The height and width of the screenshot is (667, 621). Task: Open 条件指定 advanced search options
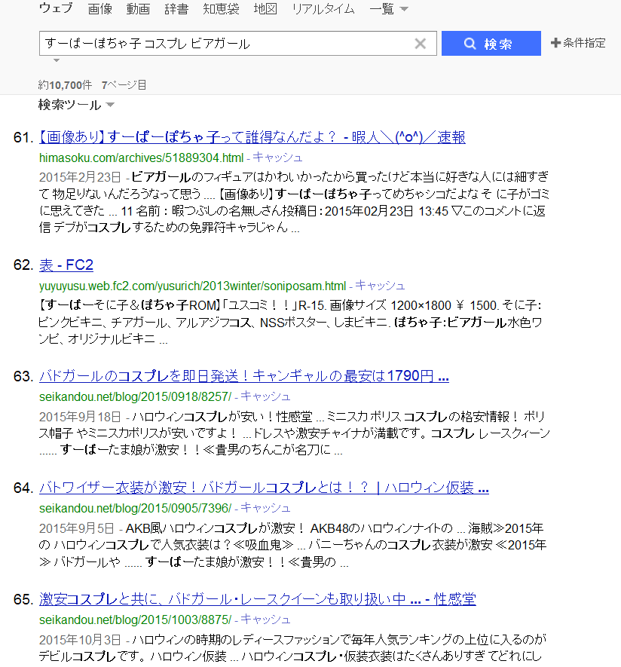point(578,43)
